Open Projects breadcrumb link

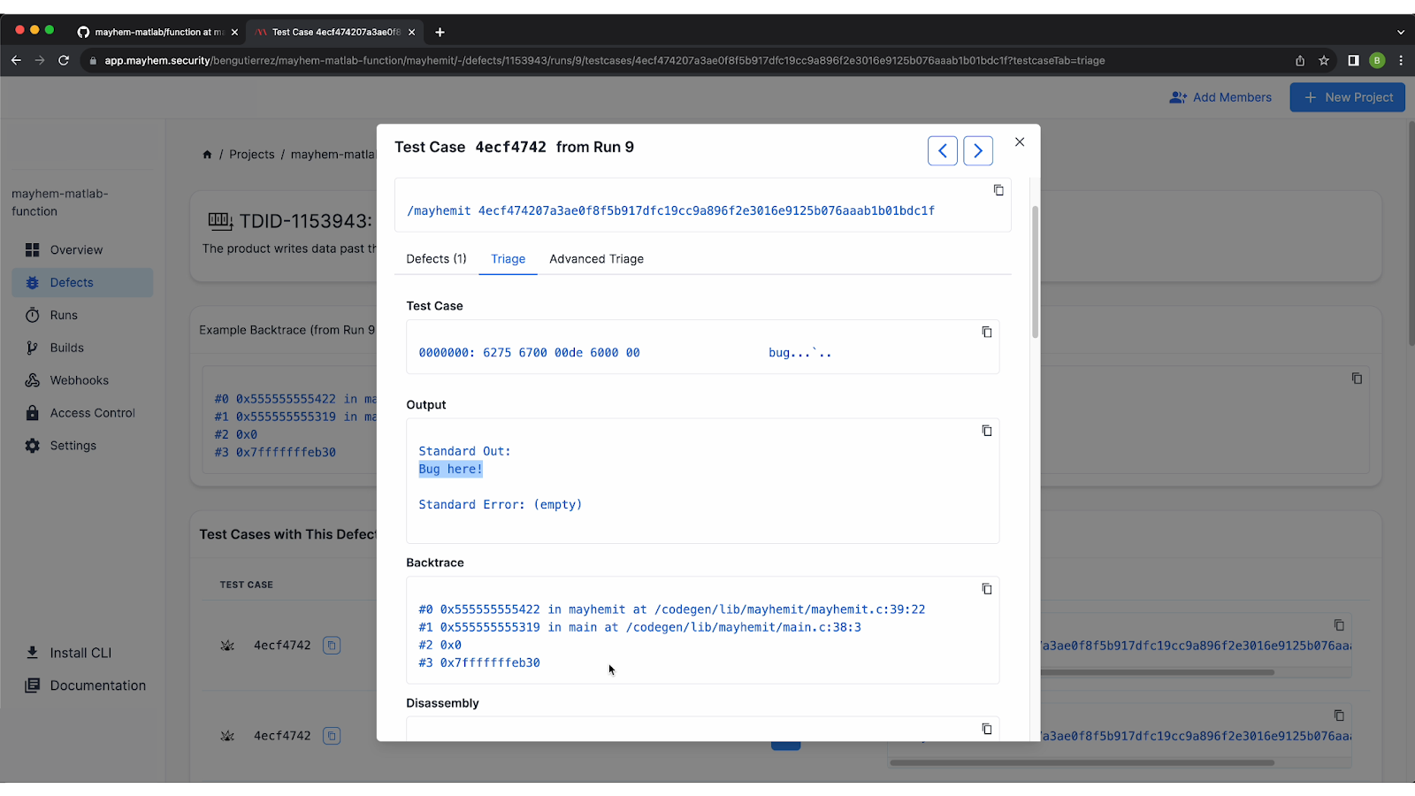252,155
